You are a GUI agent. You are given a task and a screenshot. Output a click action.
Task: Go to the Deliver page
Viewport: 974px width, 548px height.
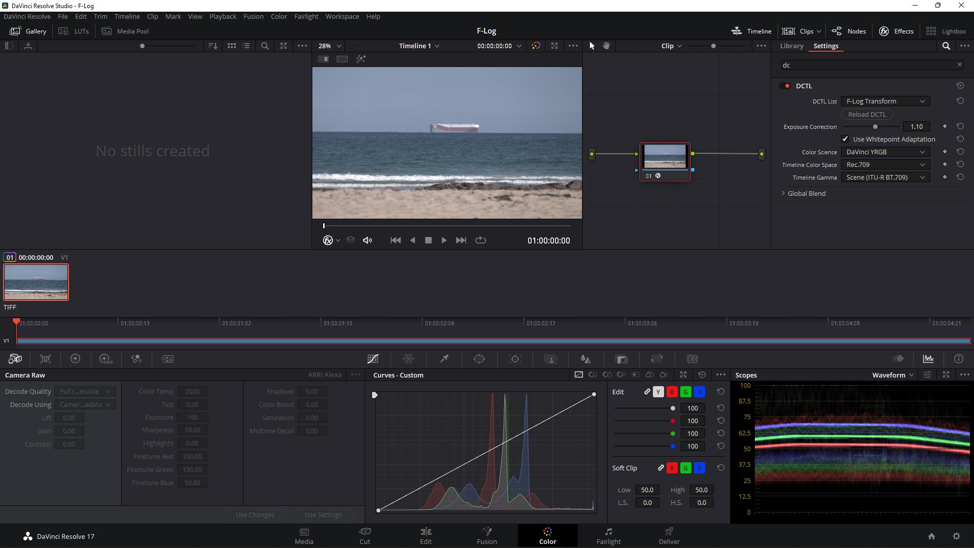pos(669,536)
